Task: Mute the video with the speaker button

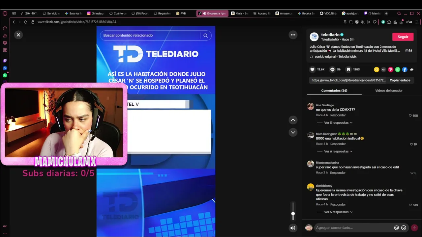Action: [293, 228]
